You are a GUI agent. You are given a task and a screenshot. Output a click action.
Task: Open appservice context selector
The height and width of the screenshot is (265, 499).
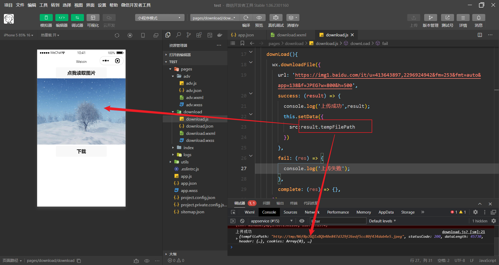(271, 221)
